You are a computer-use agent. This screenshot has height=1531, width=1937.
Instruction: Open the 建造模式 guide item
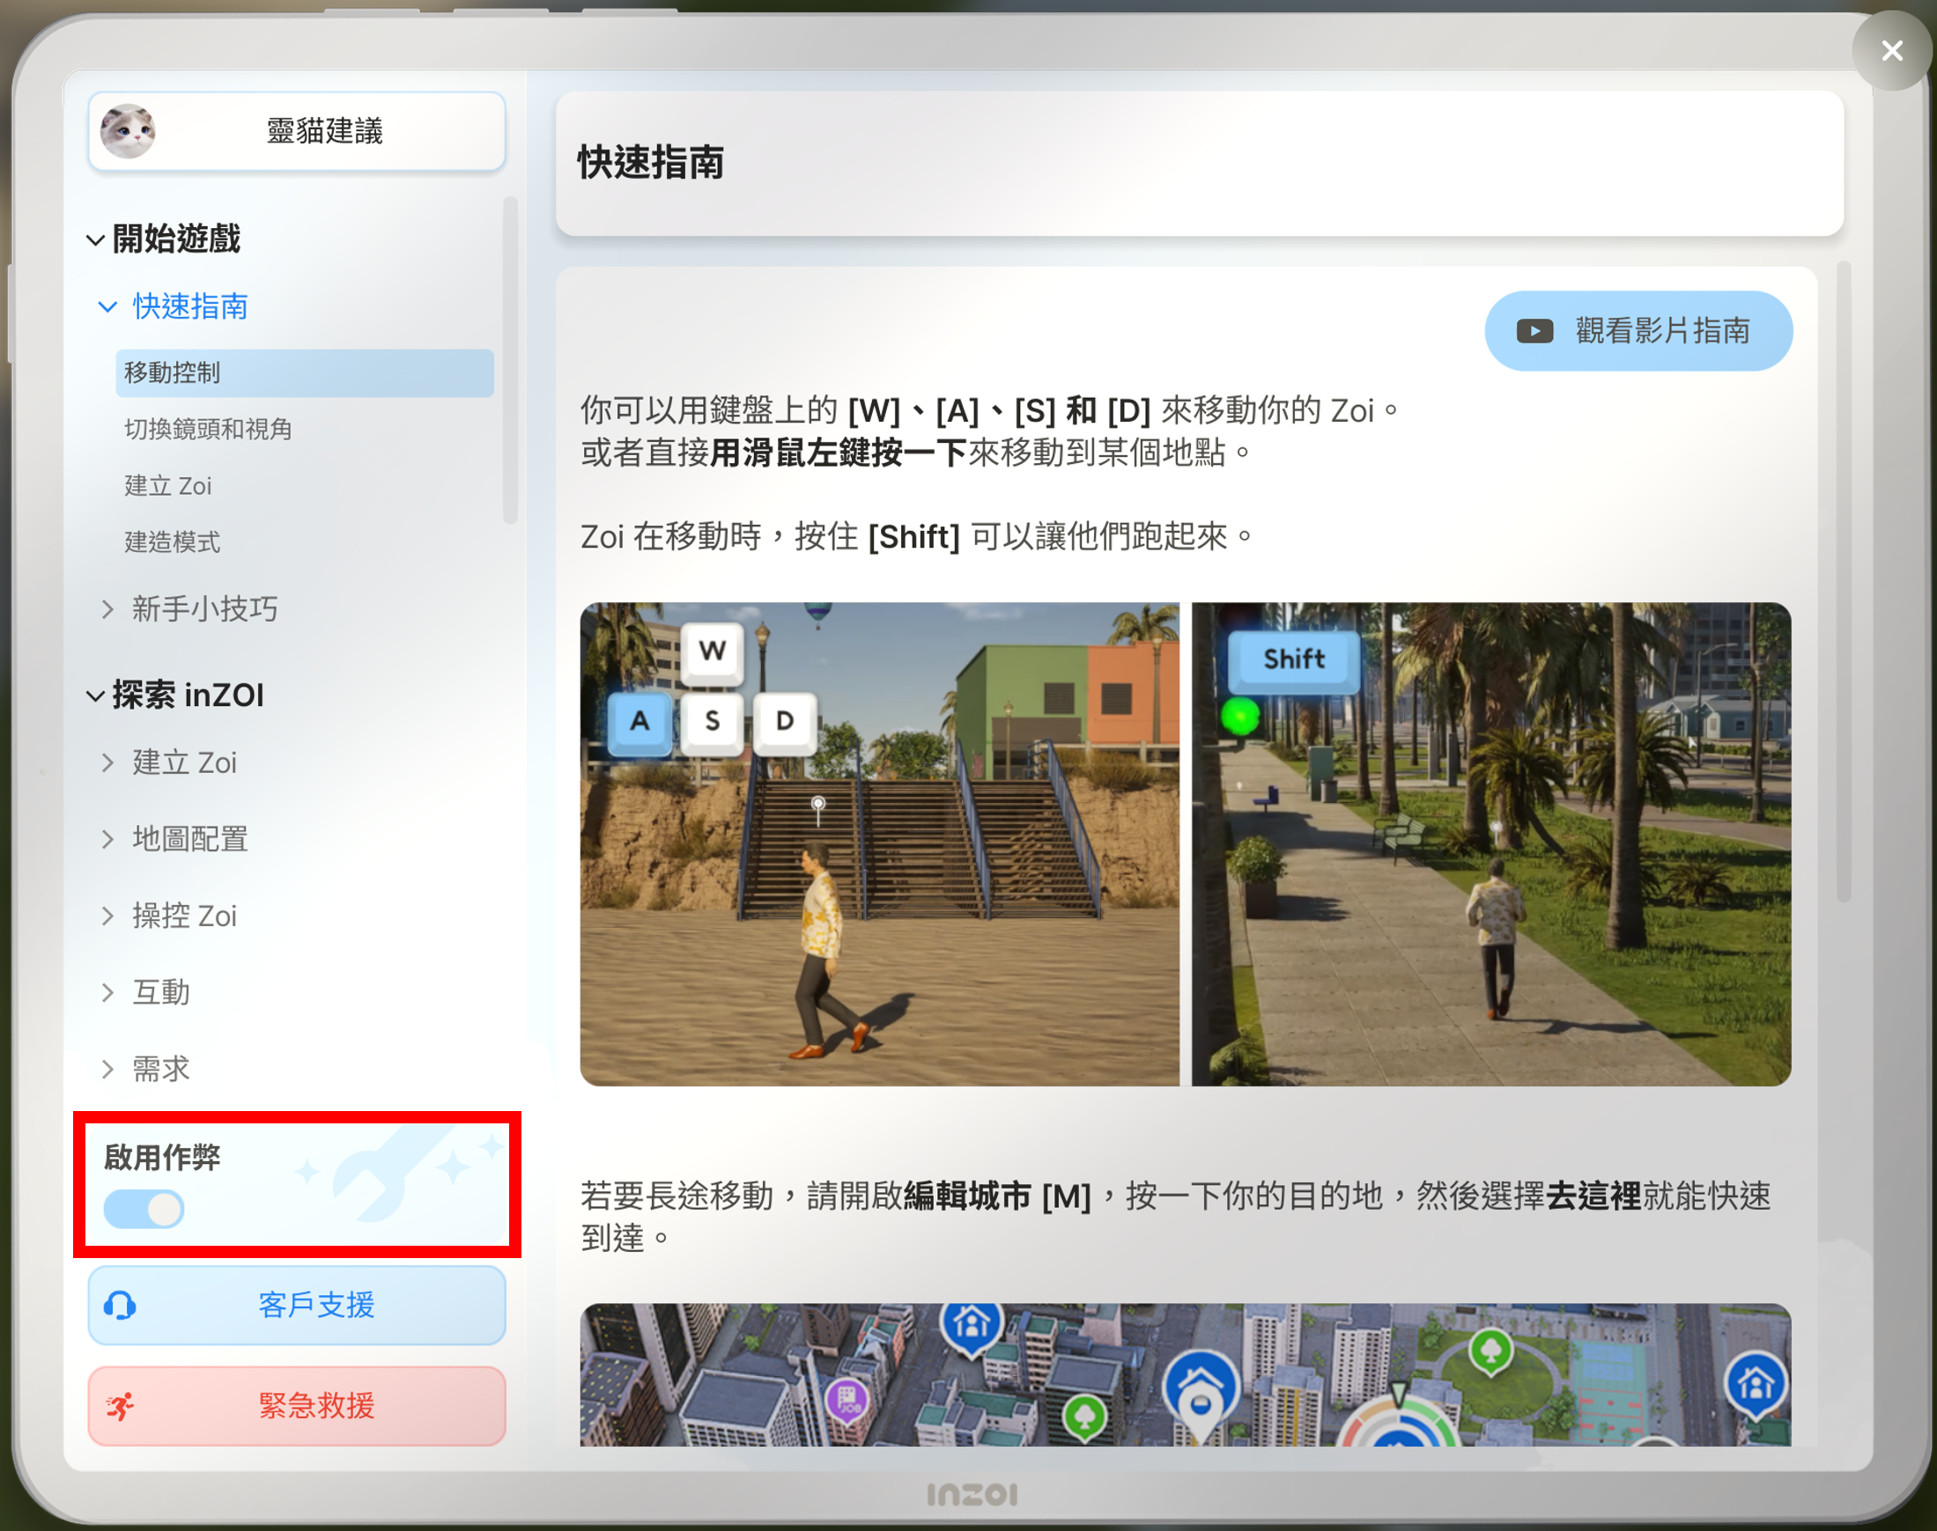pyautogui.click(x=172, y=542)
